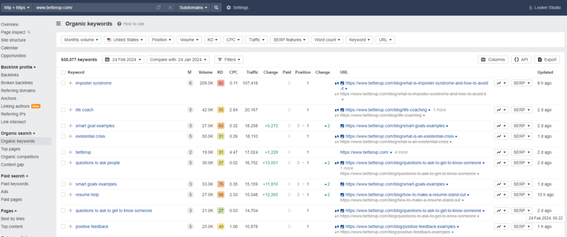Click plus icon next to positive feedback
567x237 pixels.
tap(70, 227)
